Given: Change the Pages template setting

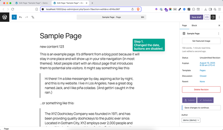Looking at the screenshot, I should (202, 71).
